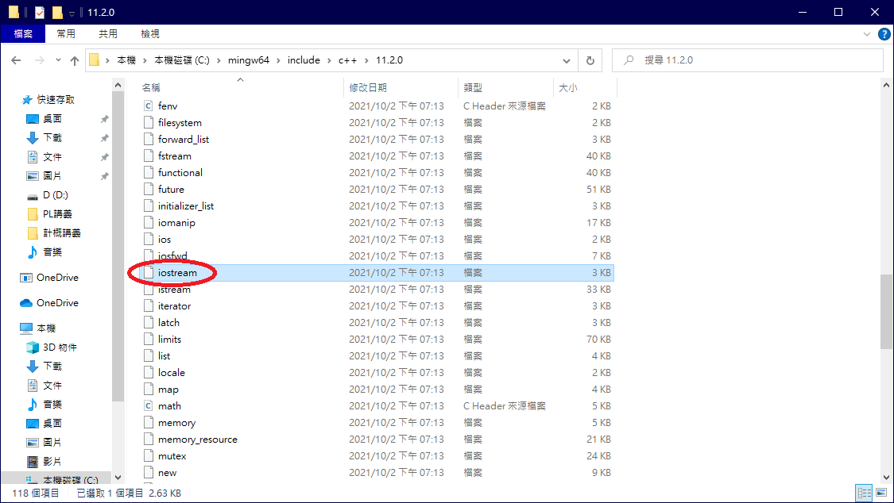894x503 pixels.
Task: Open 桌面 under quick access
Action: coord(52,119)
